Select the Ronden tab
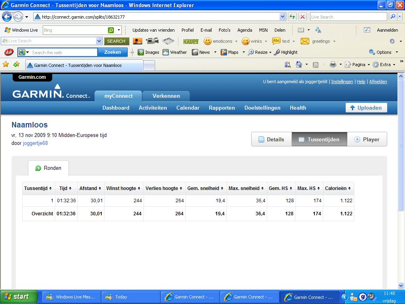Screen dimensions: 405x304 (x=48, y=168)
